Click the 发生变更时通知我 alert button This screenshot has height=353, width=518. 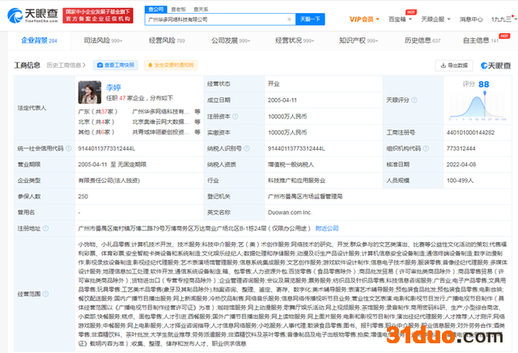tap(173, 64)
